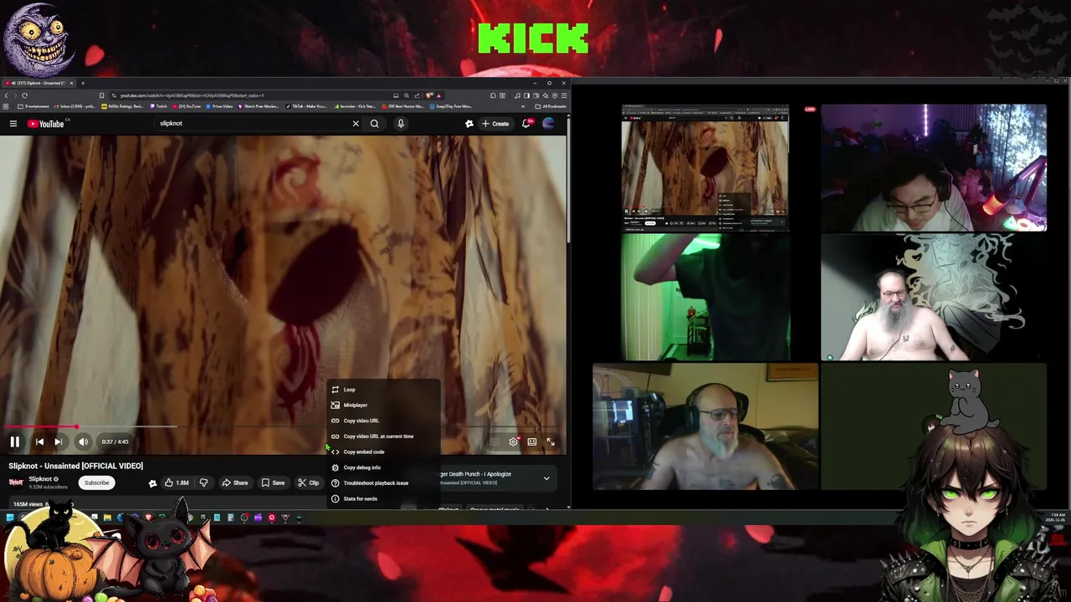This screenshot has width=1071, height=602.
Task: Choose Copy video URL at current time
Action: pos(383,436)
